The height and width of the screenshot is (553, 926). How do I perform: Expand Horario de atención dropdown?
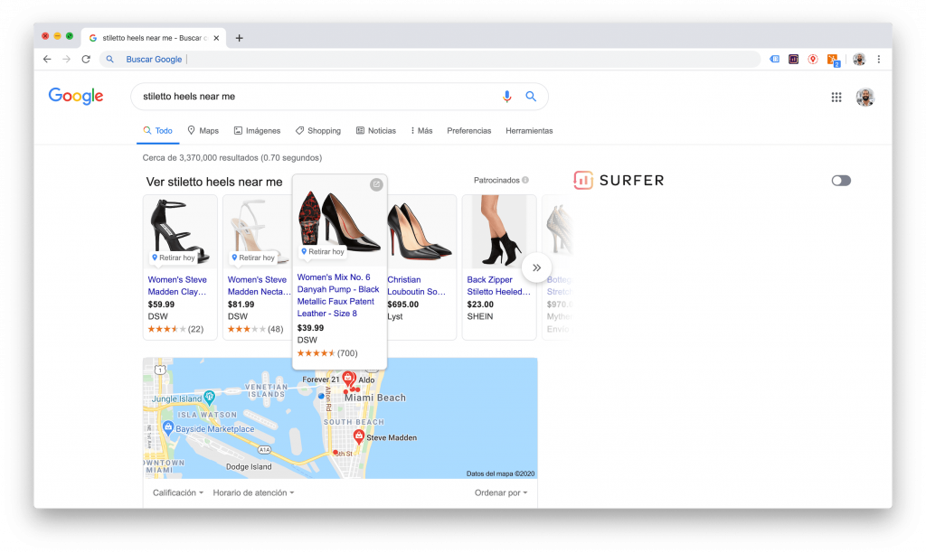pos(253,492)
